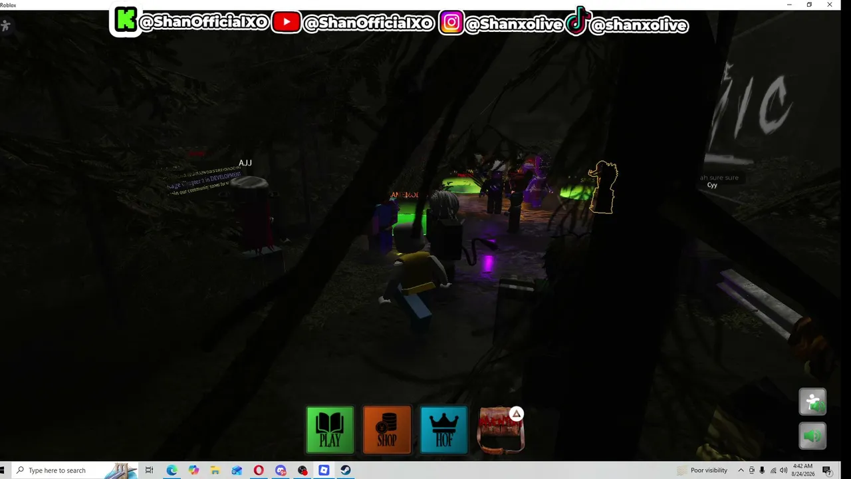Click the YouTube logo in banner

286,22
